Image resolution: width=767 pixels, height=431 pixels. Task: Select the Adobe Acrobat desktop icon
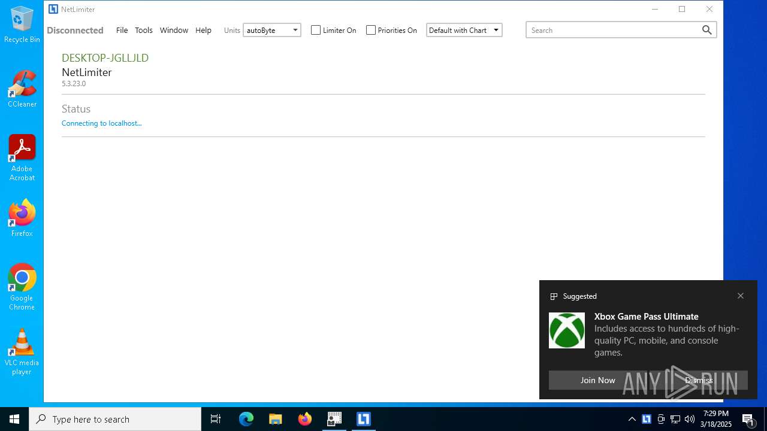coord(22,157)
